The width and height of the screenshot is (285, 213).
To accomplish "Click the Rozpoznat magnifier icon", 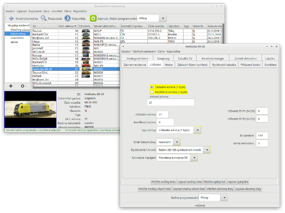I will [x=44, y=18].
